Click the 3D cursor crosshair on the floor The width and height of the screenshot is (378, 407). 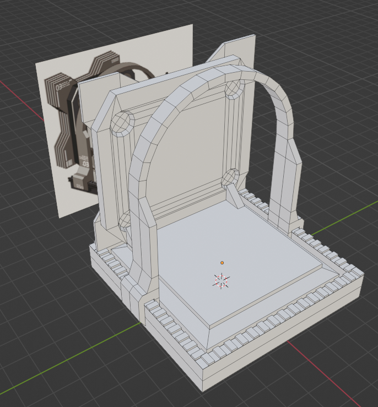[x=221, y=281]
